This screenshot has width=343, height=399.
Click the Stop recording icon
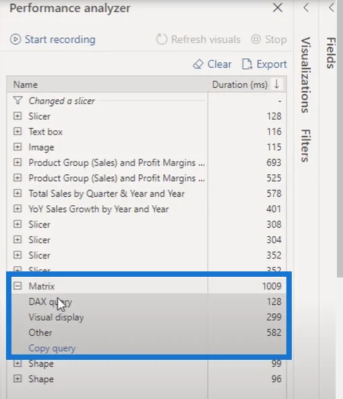(256, 39)
